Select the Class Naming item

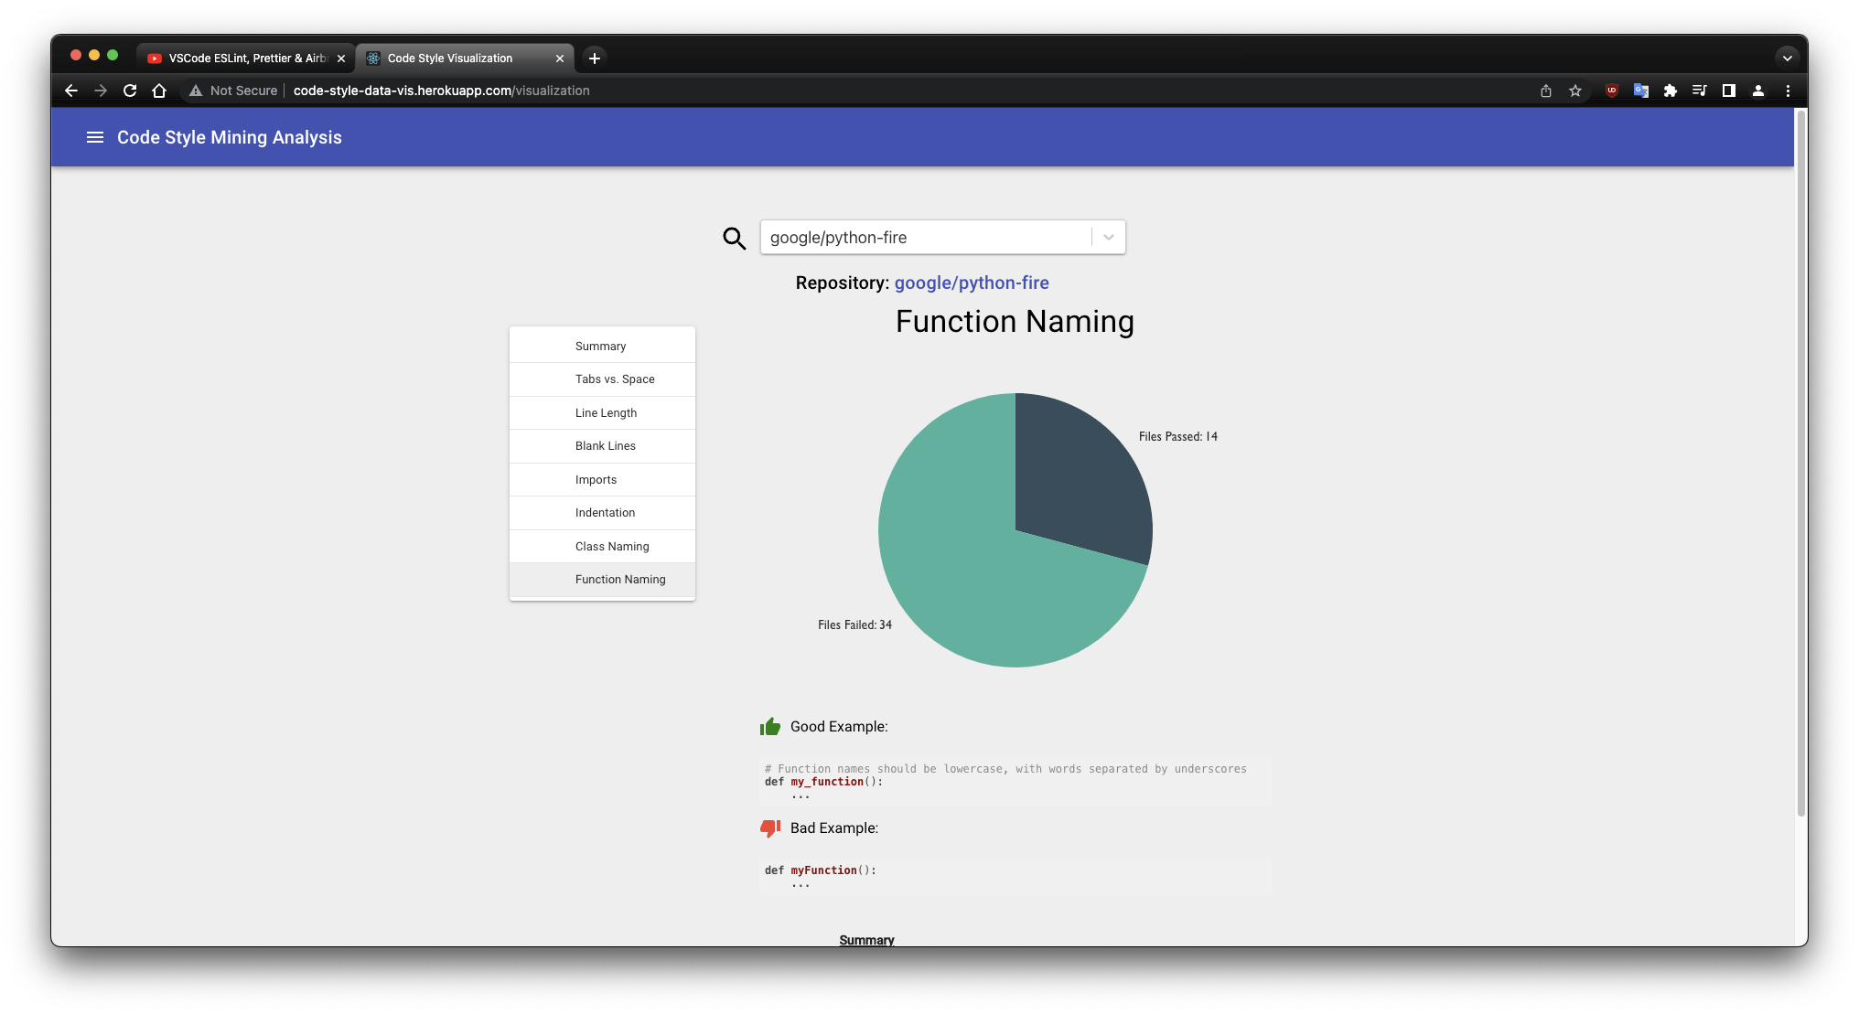click(x=611, y=547)
